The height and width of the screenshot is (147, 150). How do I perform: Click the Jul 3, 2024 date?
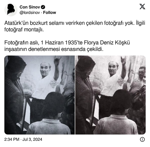32,139
